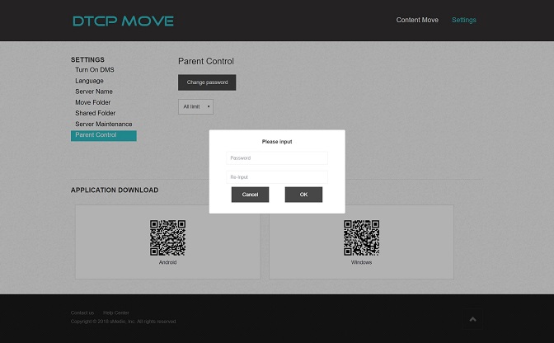This screenshot has width=554, height=343.
Task: Click the Windows QR code
Action: (361, 237)
